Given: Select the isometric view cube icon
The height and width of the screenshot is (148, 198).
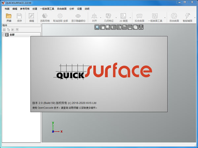Looking at the screenshot, I should [135, 27].
